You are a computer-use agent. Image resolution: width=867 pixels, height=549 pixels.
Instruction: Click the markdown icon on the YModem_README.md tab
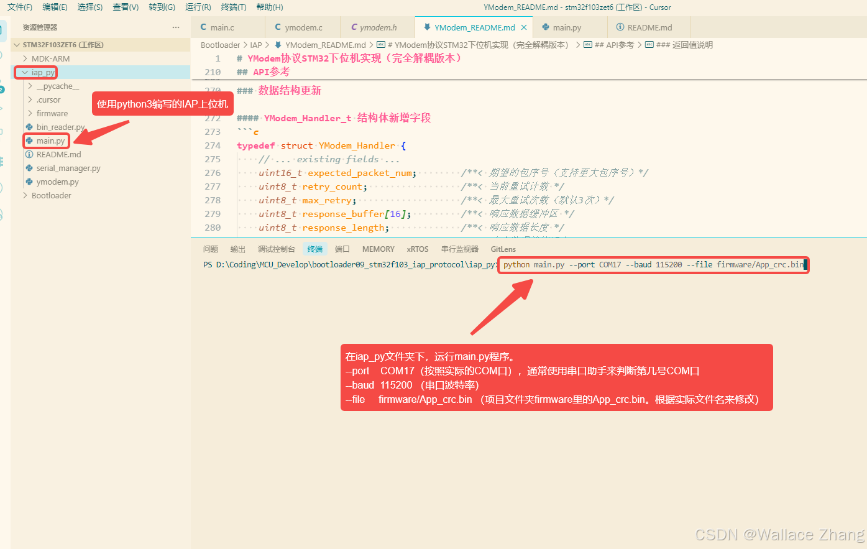428,27
